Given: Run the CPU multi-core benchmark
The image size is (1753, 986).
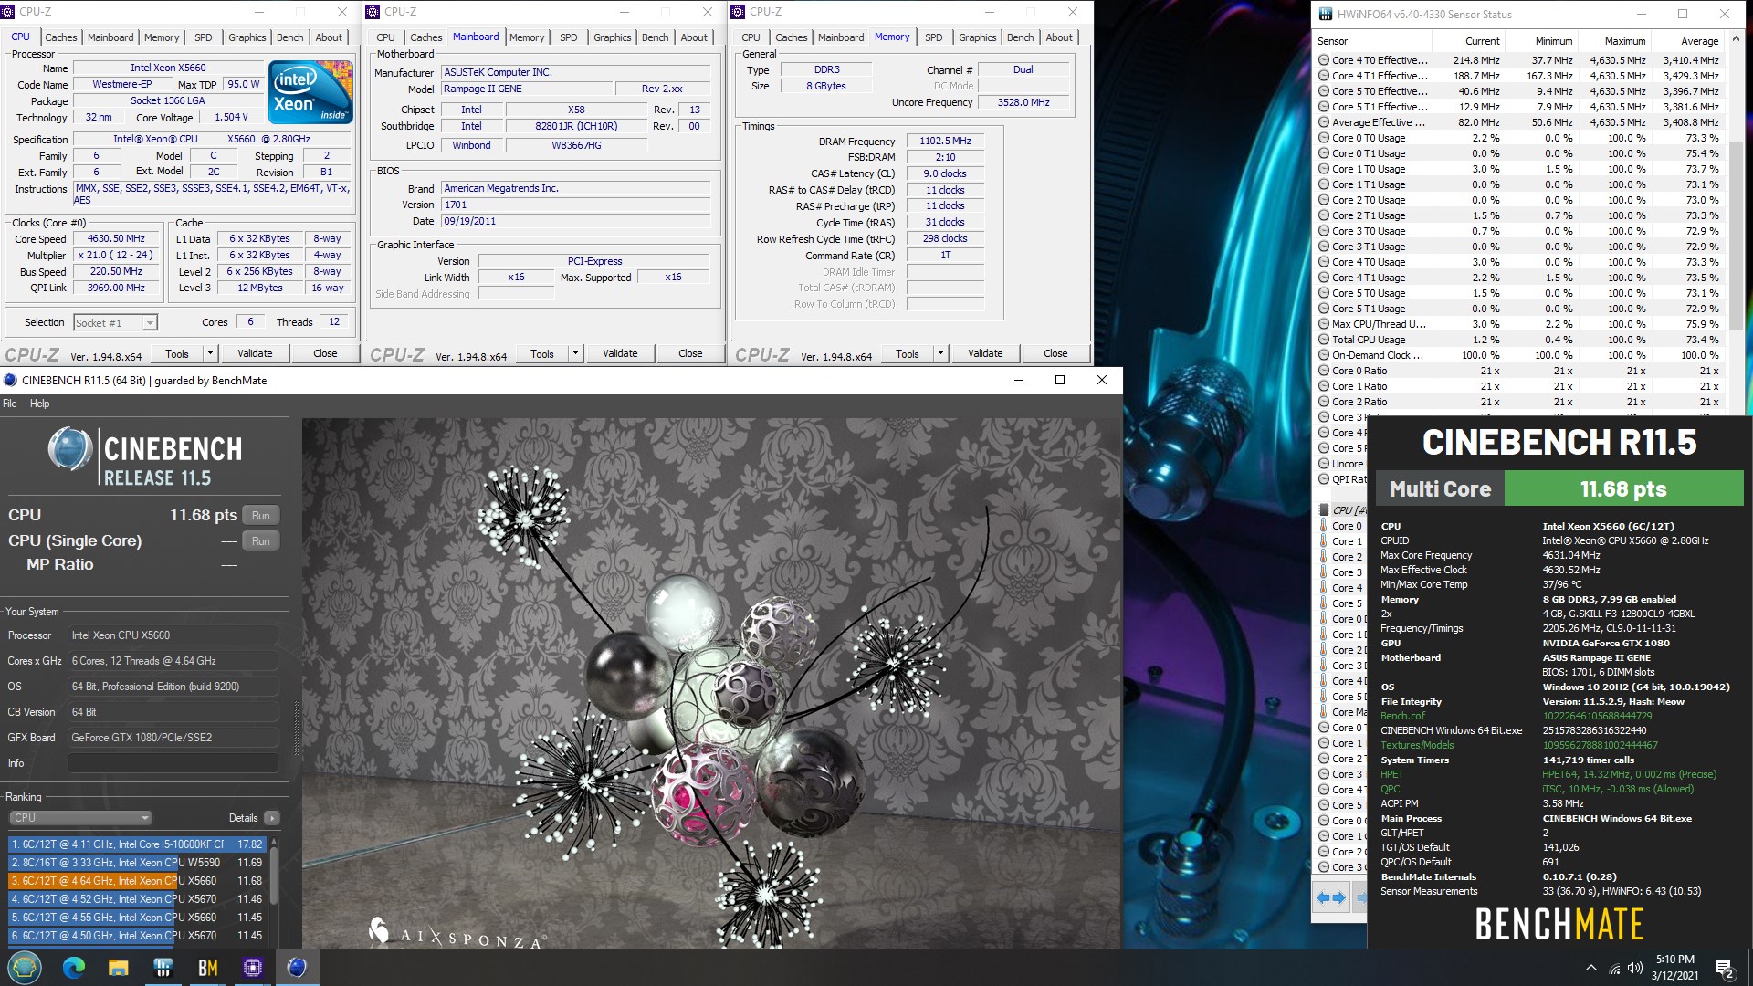Looking at the screenshot, I should click(261, 516).
